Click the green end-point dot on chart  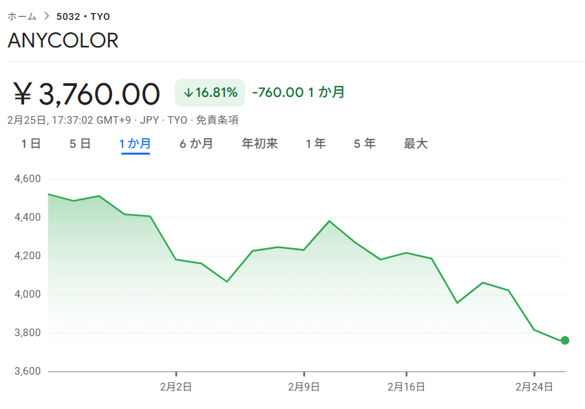pyautogui.click(x=565, y=340)
